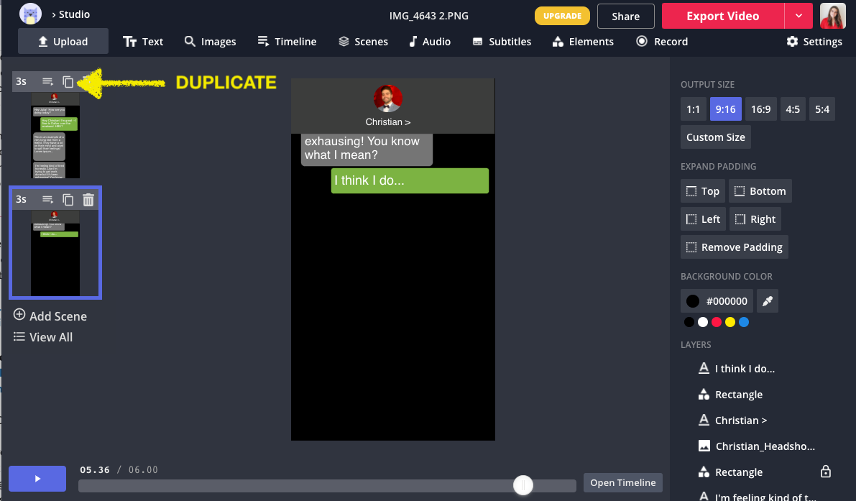Viewport: 856px width, 501px height.
Task: Open scene options list icon on second scene
Action: pos(47,200)
